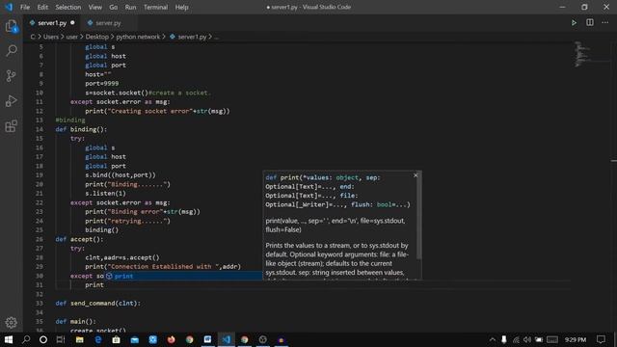Click the s.bind((host,port)) line

click(x=120, y=175)
